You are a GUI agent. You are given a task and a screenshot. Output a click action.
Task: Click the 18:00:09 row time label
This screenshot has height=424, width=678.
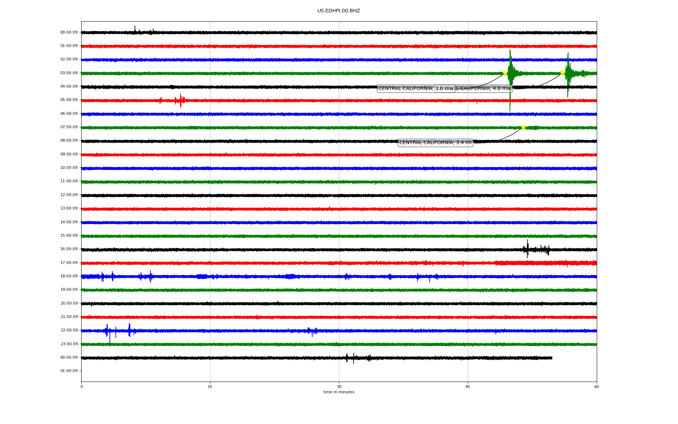coord(69,276)
